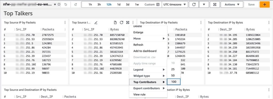Open Top Contributors submenu
Viewport: 273px width, 99px height.
click(148, 82)
